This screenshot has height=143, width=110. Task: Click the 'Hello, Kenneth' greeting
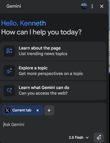[24, 23]
